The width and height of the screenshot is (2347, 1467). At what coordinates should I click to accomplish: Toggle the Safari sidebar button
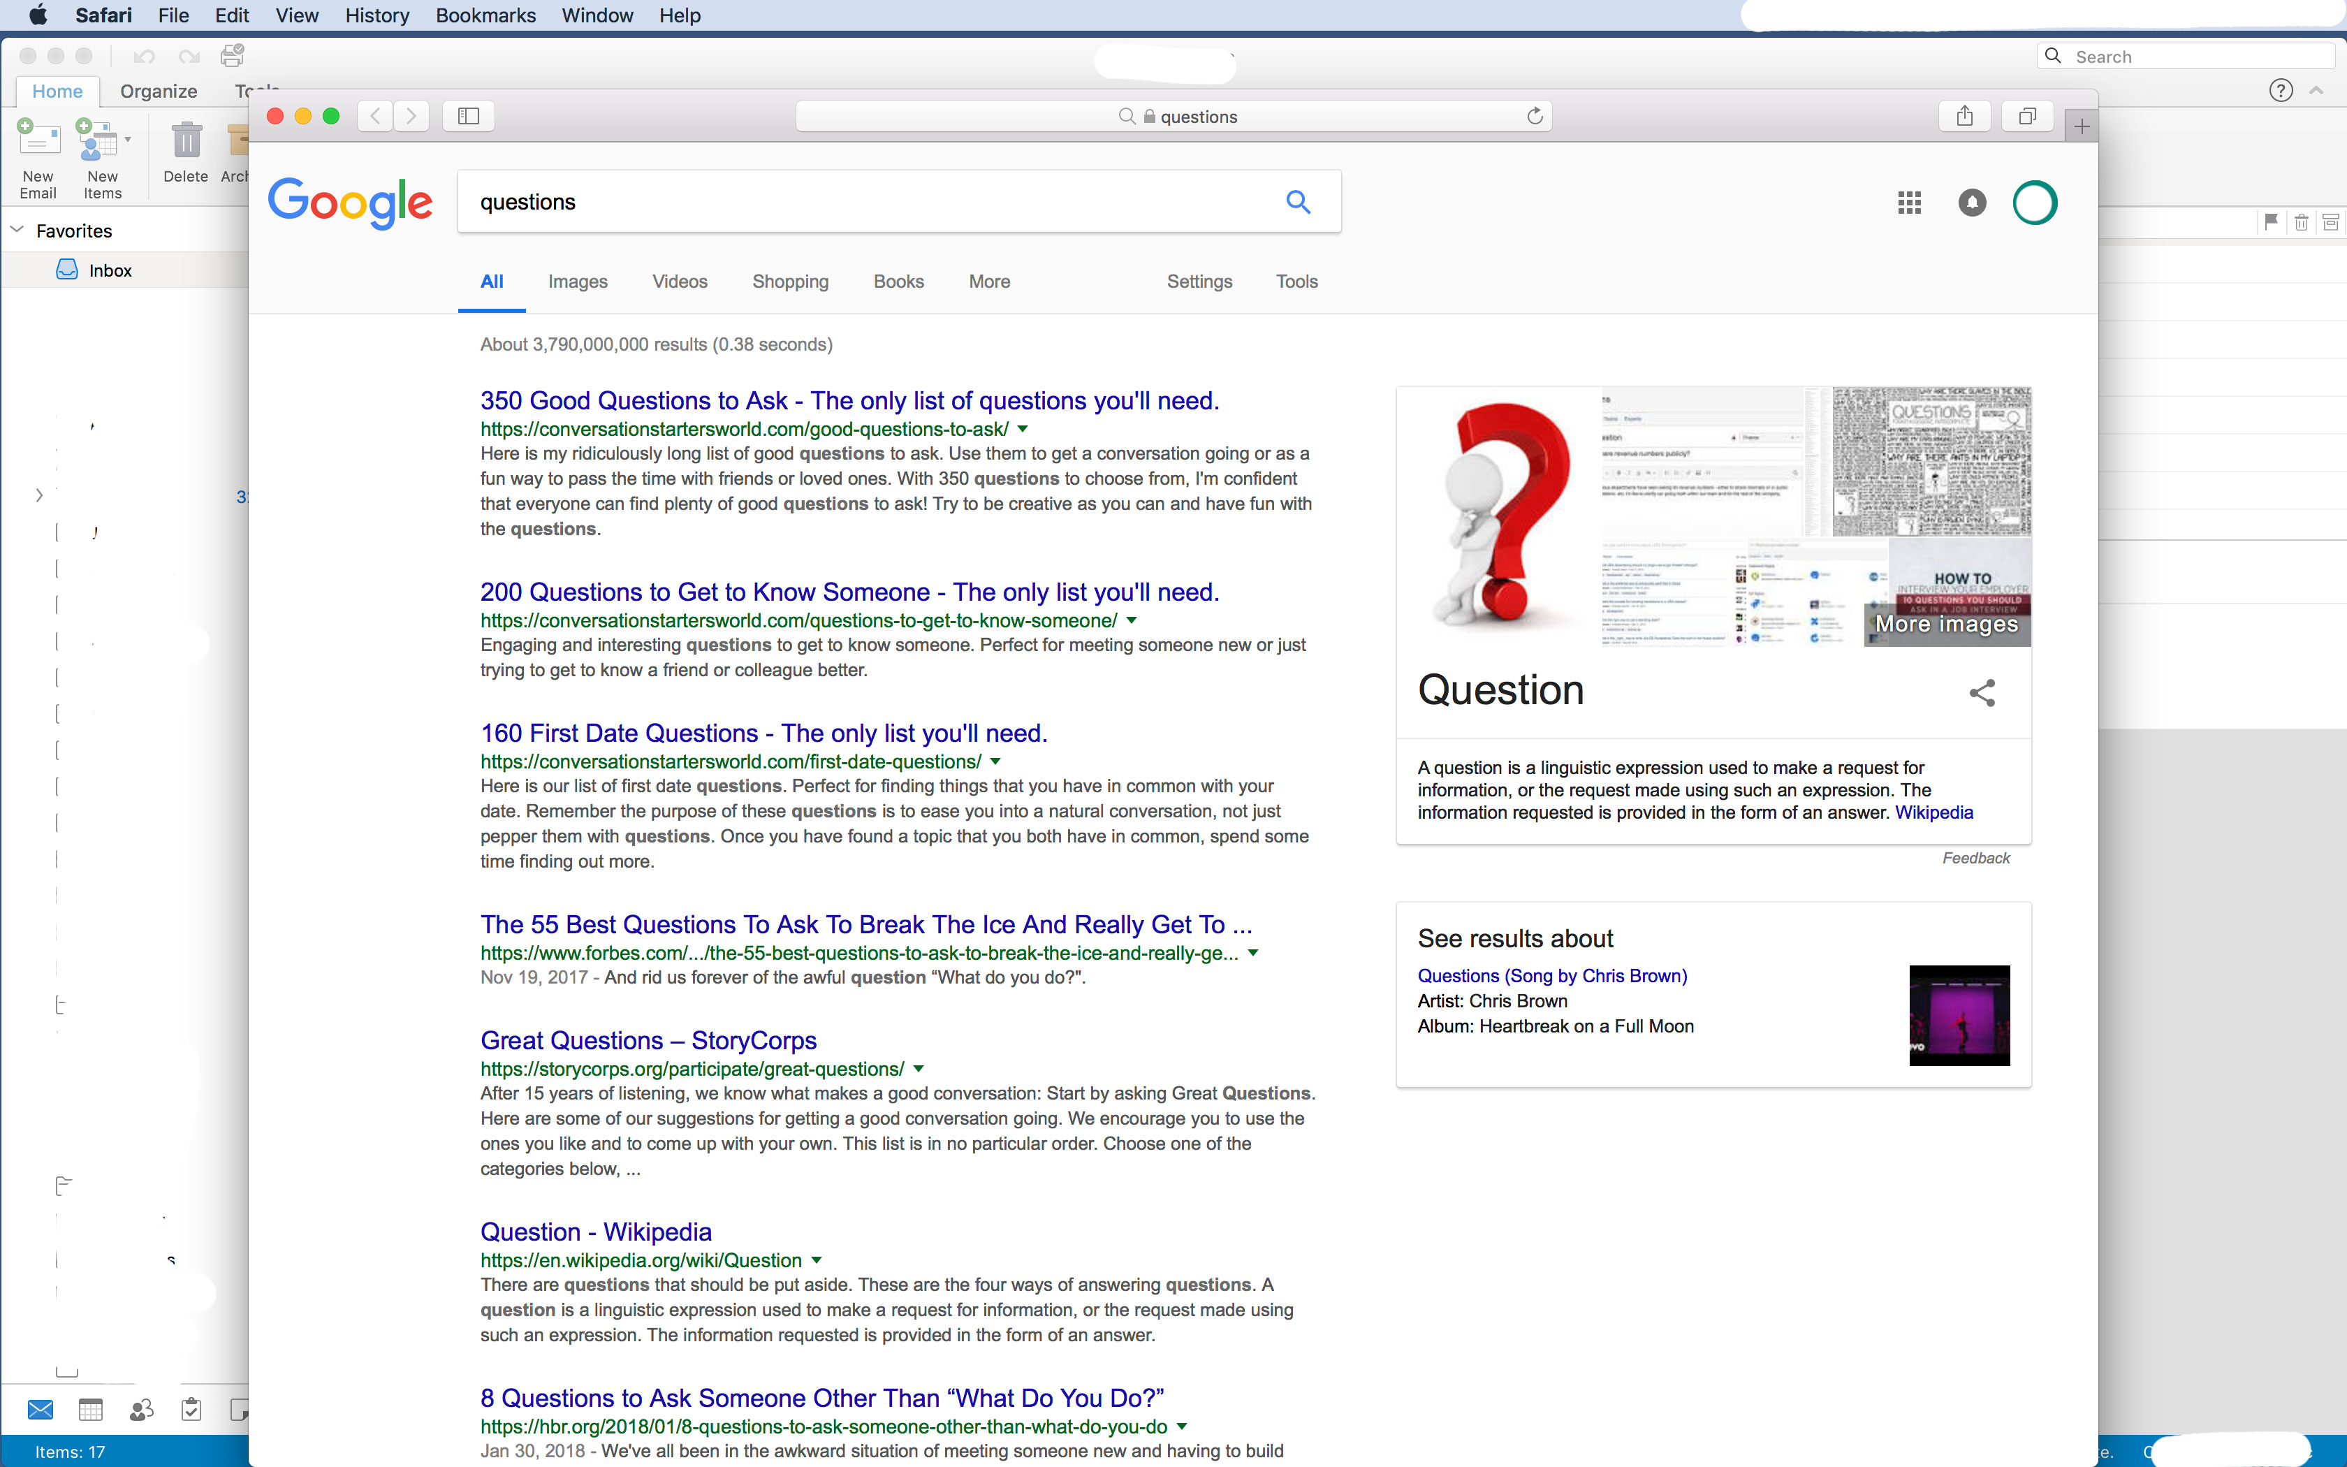469,117
